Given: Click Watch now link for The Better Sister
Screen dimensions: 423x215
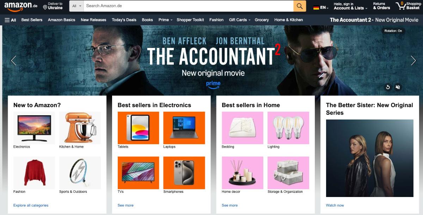Looking at the screenshot, I should (335, 205).
